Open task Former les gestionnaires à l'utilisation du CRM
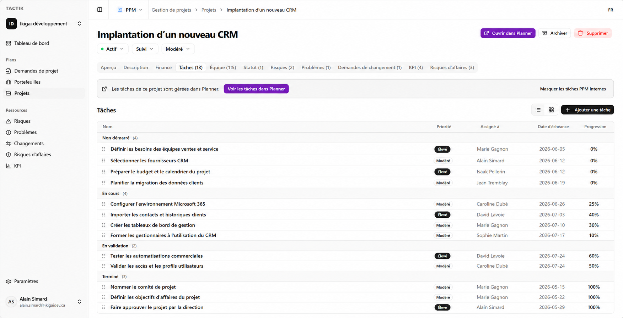 pyautogui.click(x=163, y=235)
